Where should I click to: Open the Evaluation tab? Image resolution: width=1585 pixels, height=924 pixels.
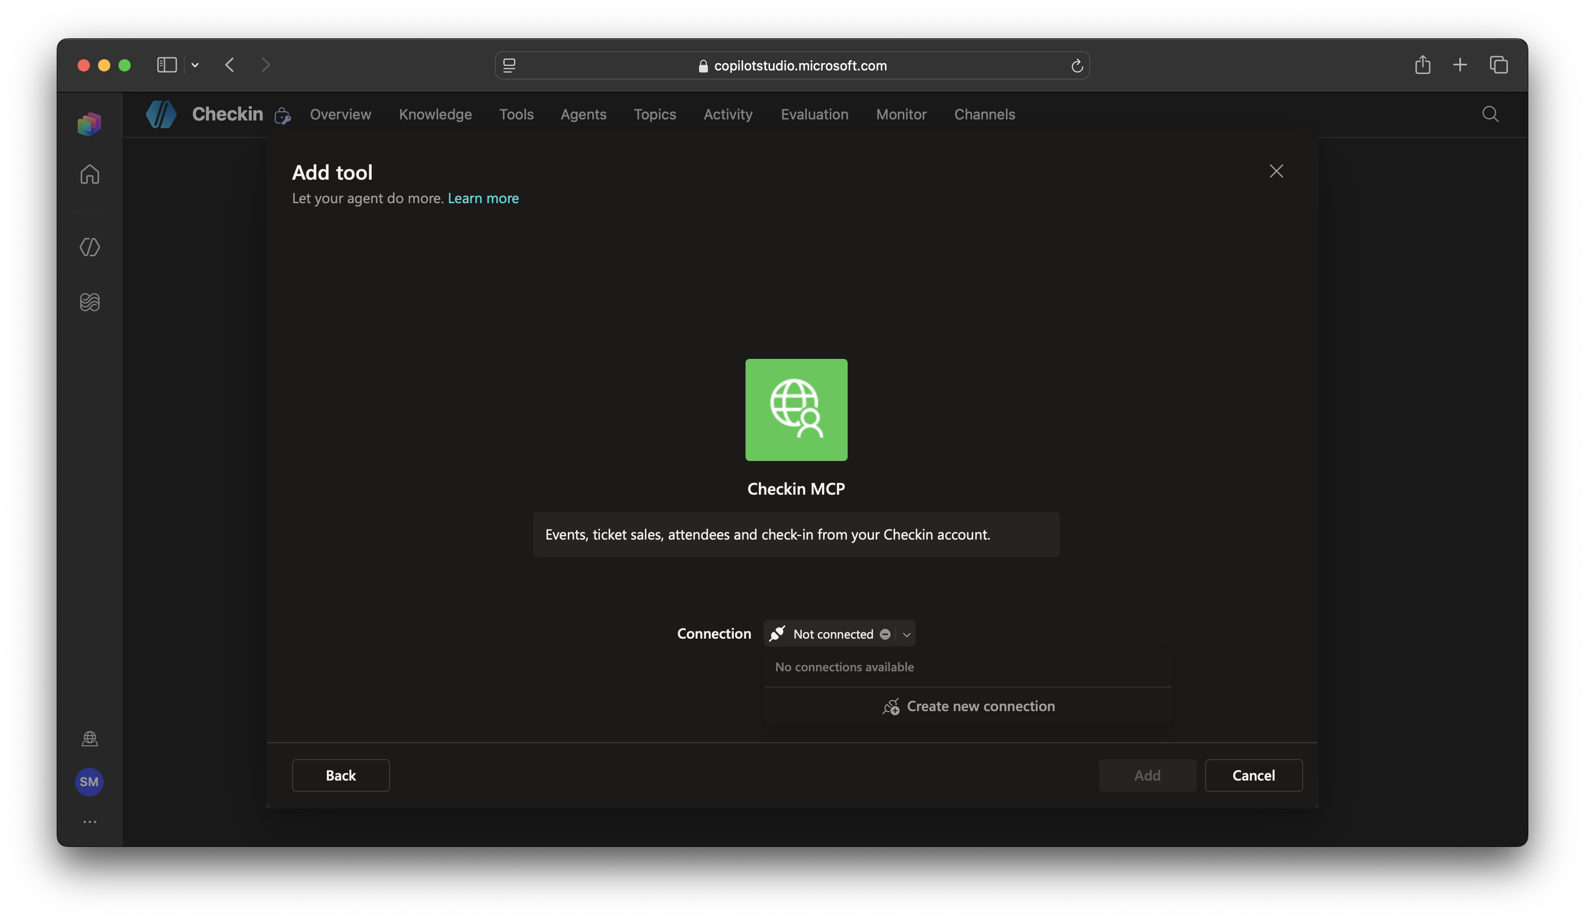click(x=814, y=114)
